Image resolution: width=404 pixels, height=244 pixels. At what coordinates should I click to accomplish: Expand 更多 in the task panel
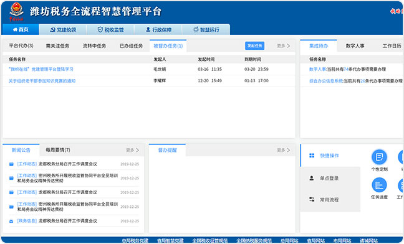coord(284,46)
